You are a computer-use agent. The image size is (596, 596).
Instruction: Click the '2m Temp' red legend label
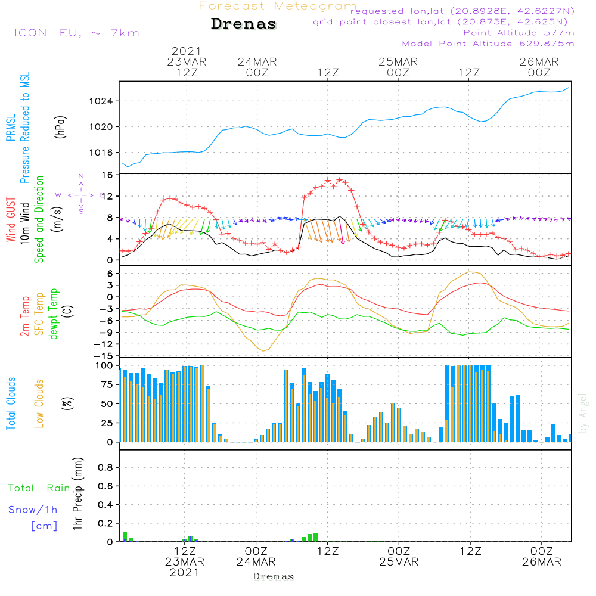click(x=24, y=316)
